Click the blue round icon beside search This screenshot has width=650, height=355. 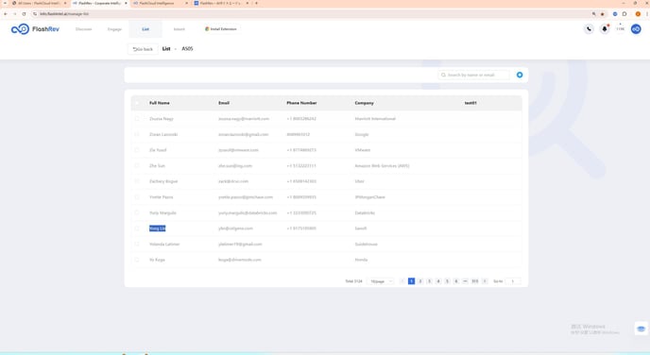tap(520, 75)
